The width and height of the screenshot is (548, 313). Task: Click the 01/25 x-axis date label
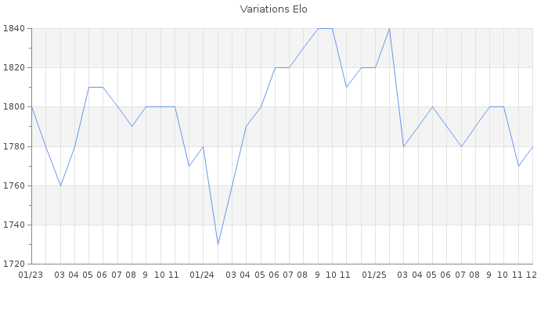375,275
